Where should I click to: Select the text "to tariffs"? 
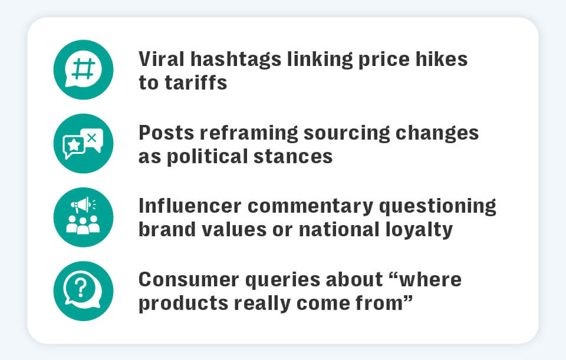point(183,82)
